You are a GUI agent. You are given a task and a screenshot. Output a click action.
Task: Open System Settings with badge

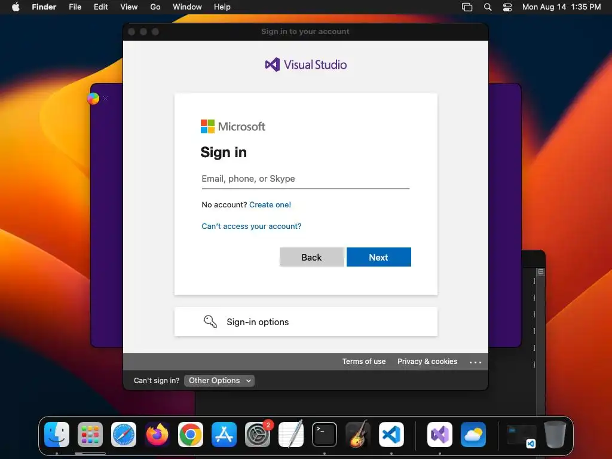coord(258,434)
